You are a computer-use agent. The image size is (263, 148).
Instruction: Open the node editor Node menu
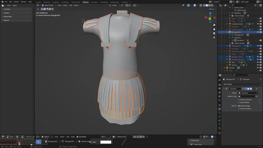coord(73,137)
